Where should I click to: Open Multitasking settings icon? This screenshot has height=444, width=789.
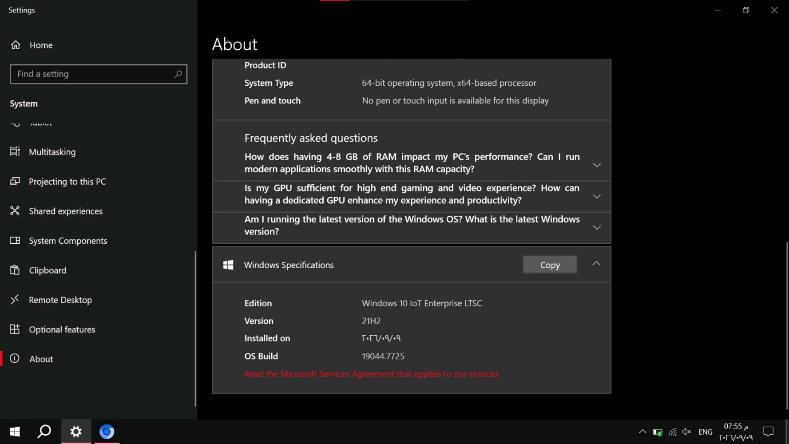(x=15, y=151)
